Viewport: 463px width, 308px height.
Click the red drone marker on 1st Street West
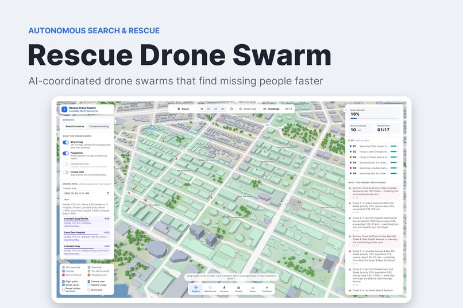[145, 200]
